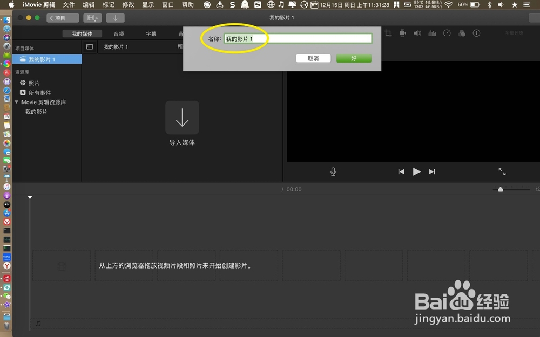540x337 pixels.
Task: Open the clip filter and audio effects icon
Action: coord(462,33)
